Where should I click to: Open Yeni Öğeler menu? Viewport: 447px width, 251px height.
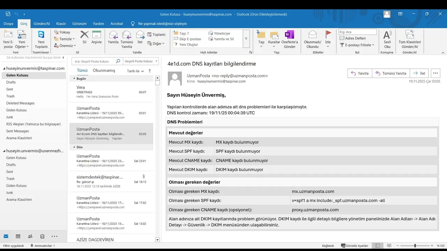(x=22, y=39)
